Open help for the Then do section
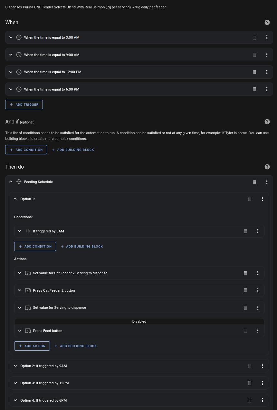 pos(267,167)
